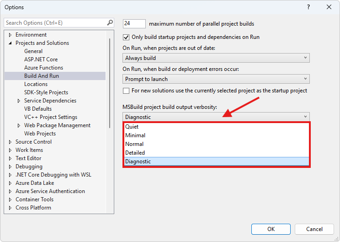Image resolution: width=340 pixels, height=242 pixels.
Task: Open the Always build dropdown
Action: pos(216,58)
